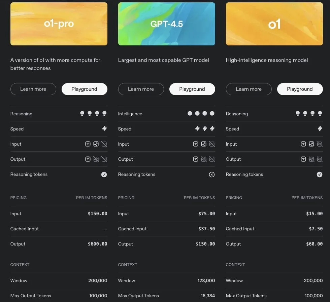The image size is (330, 302).
Task: Click the o1-pro model banner image
Action: click(x=59, y=24)
